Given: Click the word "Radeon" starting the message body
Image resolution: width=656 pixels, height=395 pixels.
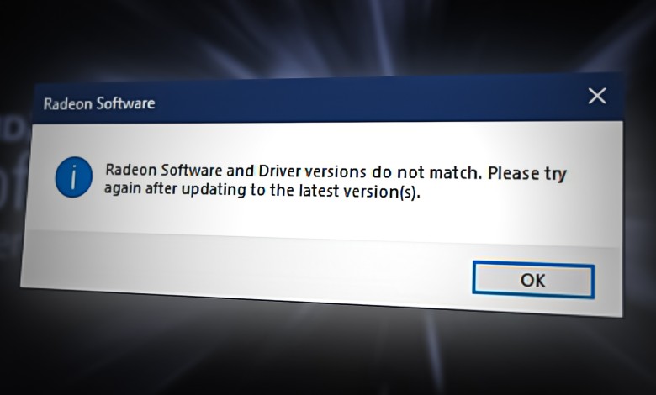Looking at the screenshot, I should tap(131, 170).
